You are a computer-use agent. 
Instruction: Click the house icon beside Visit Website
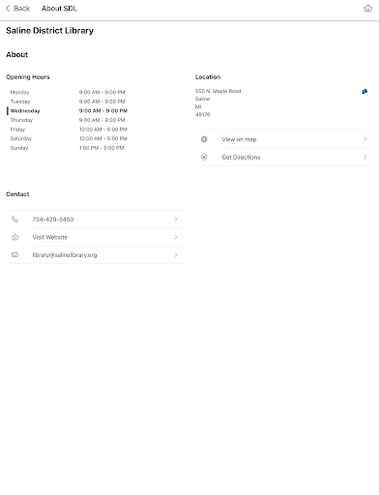pos(15,237)
